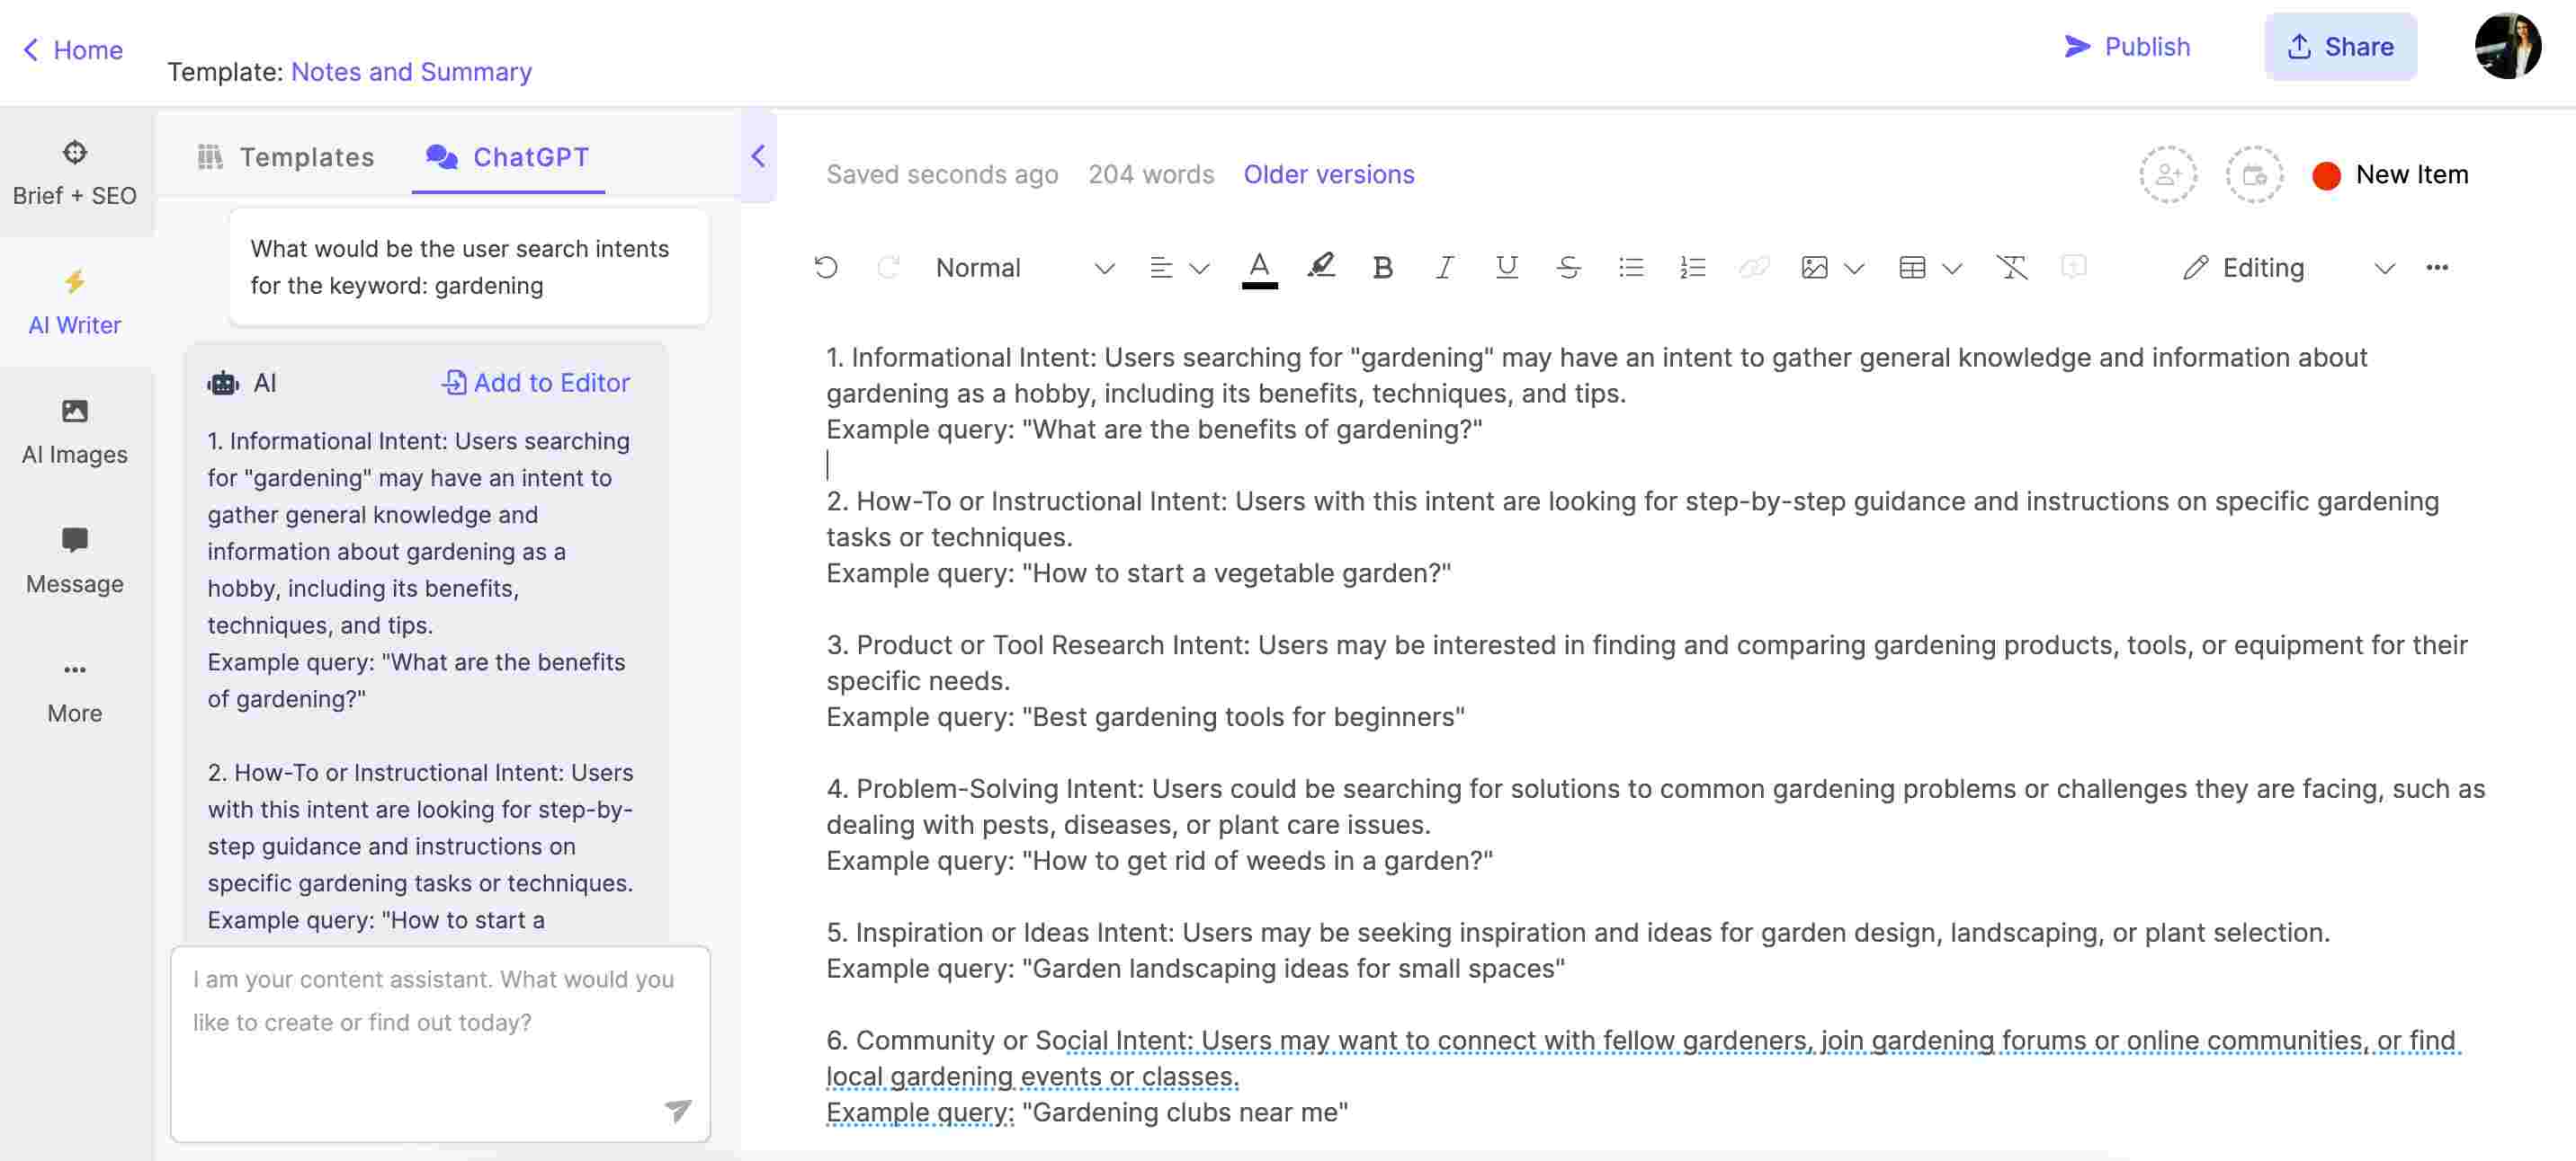Click the insert image icon

click(x=1812, y=266)
